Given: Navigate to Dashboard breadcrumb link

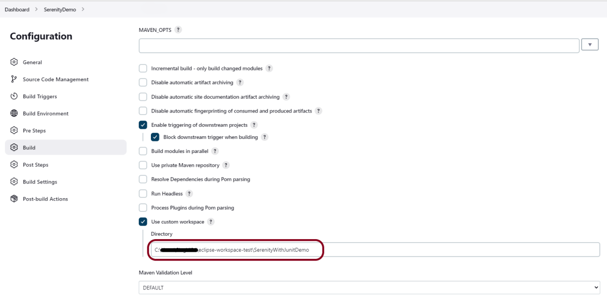Looking at the screenshot, I should tap(17, 10).
